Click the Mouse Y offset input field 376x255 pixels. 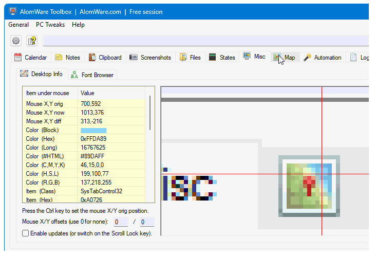(146, 222)
